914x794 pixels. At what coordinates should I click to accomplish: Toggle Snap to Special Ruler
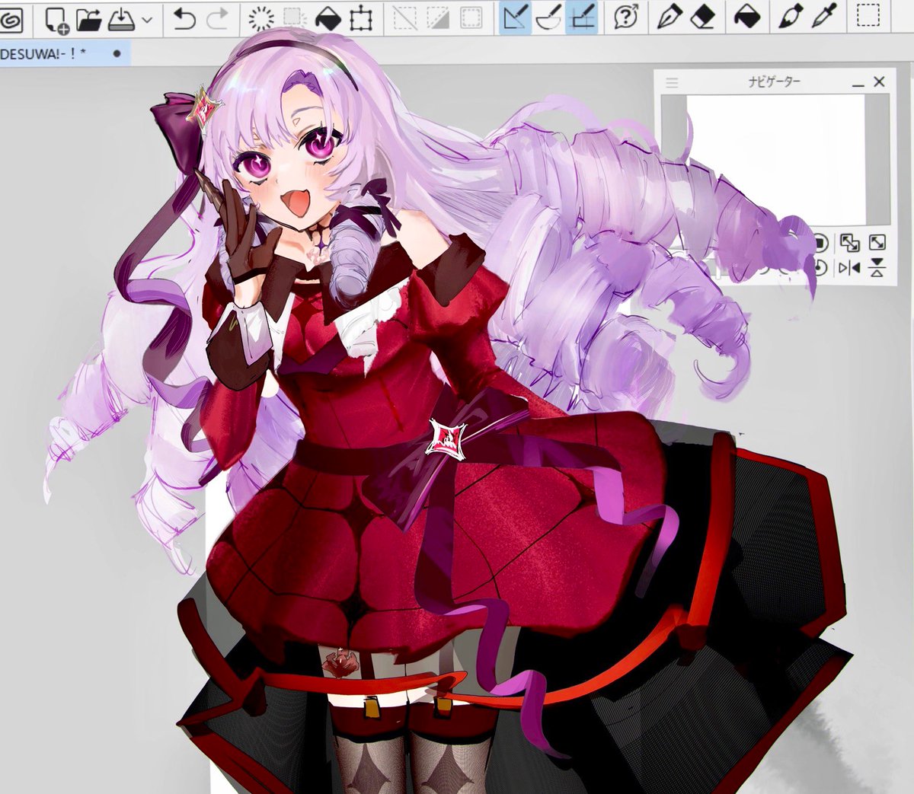pyautogui.click(x=549, y=18)
